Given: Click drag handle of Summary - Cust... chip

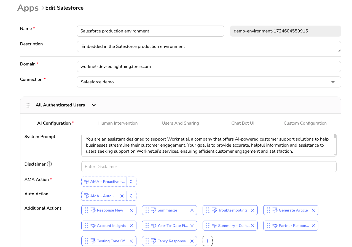Looking at the screenshot, I should pos(208,226).
